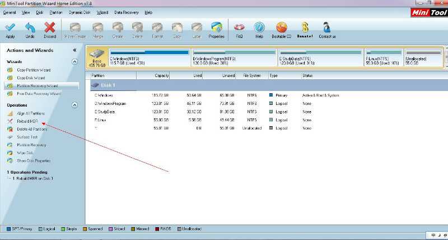Choose Rebuild MBR operation
448x240 pixels.
27,121
